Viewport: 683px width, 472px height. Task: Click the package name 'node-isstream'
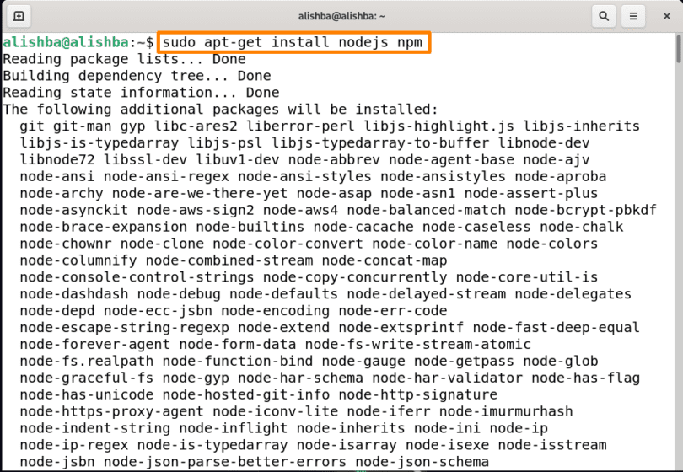pyautogui.click(x=552, y=444)
